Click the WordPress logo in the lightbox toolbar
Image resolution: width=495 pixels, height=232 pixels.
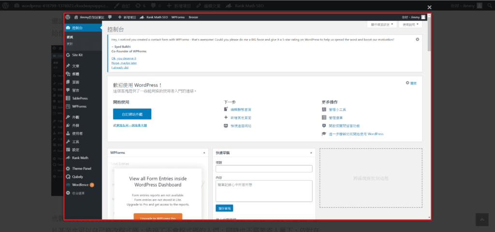pyautogui.click(x=68, y=17)
